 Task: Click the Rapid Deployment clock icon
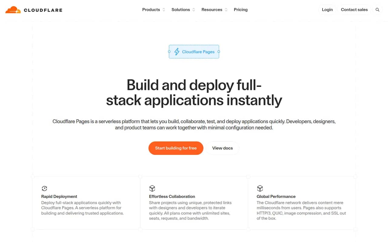pyautogui.click(x=44, y=188)
